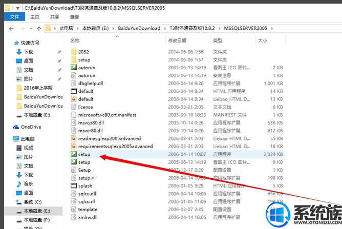Expand chevron after MSSQLSERVER2005 in breadcrumb
Screen dimensions: 342x229
coord(271,28)
